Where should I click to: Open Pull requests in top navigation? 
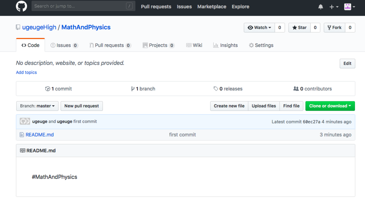[156, 7]
